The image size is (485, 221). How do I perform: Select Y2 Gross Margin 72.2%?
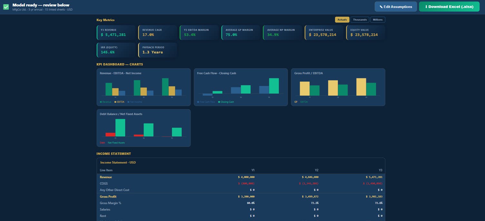pos(315,203)
